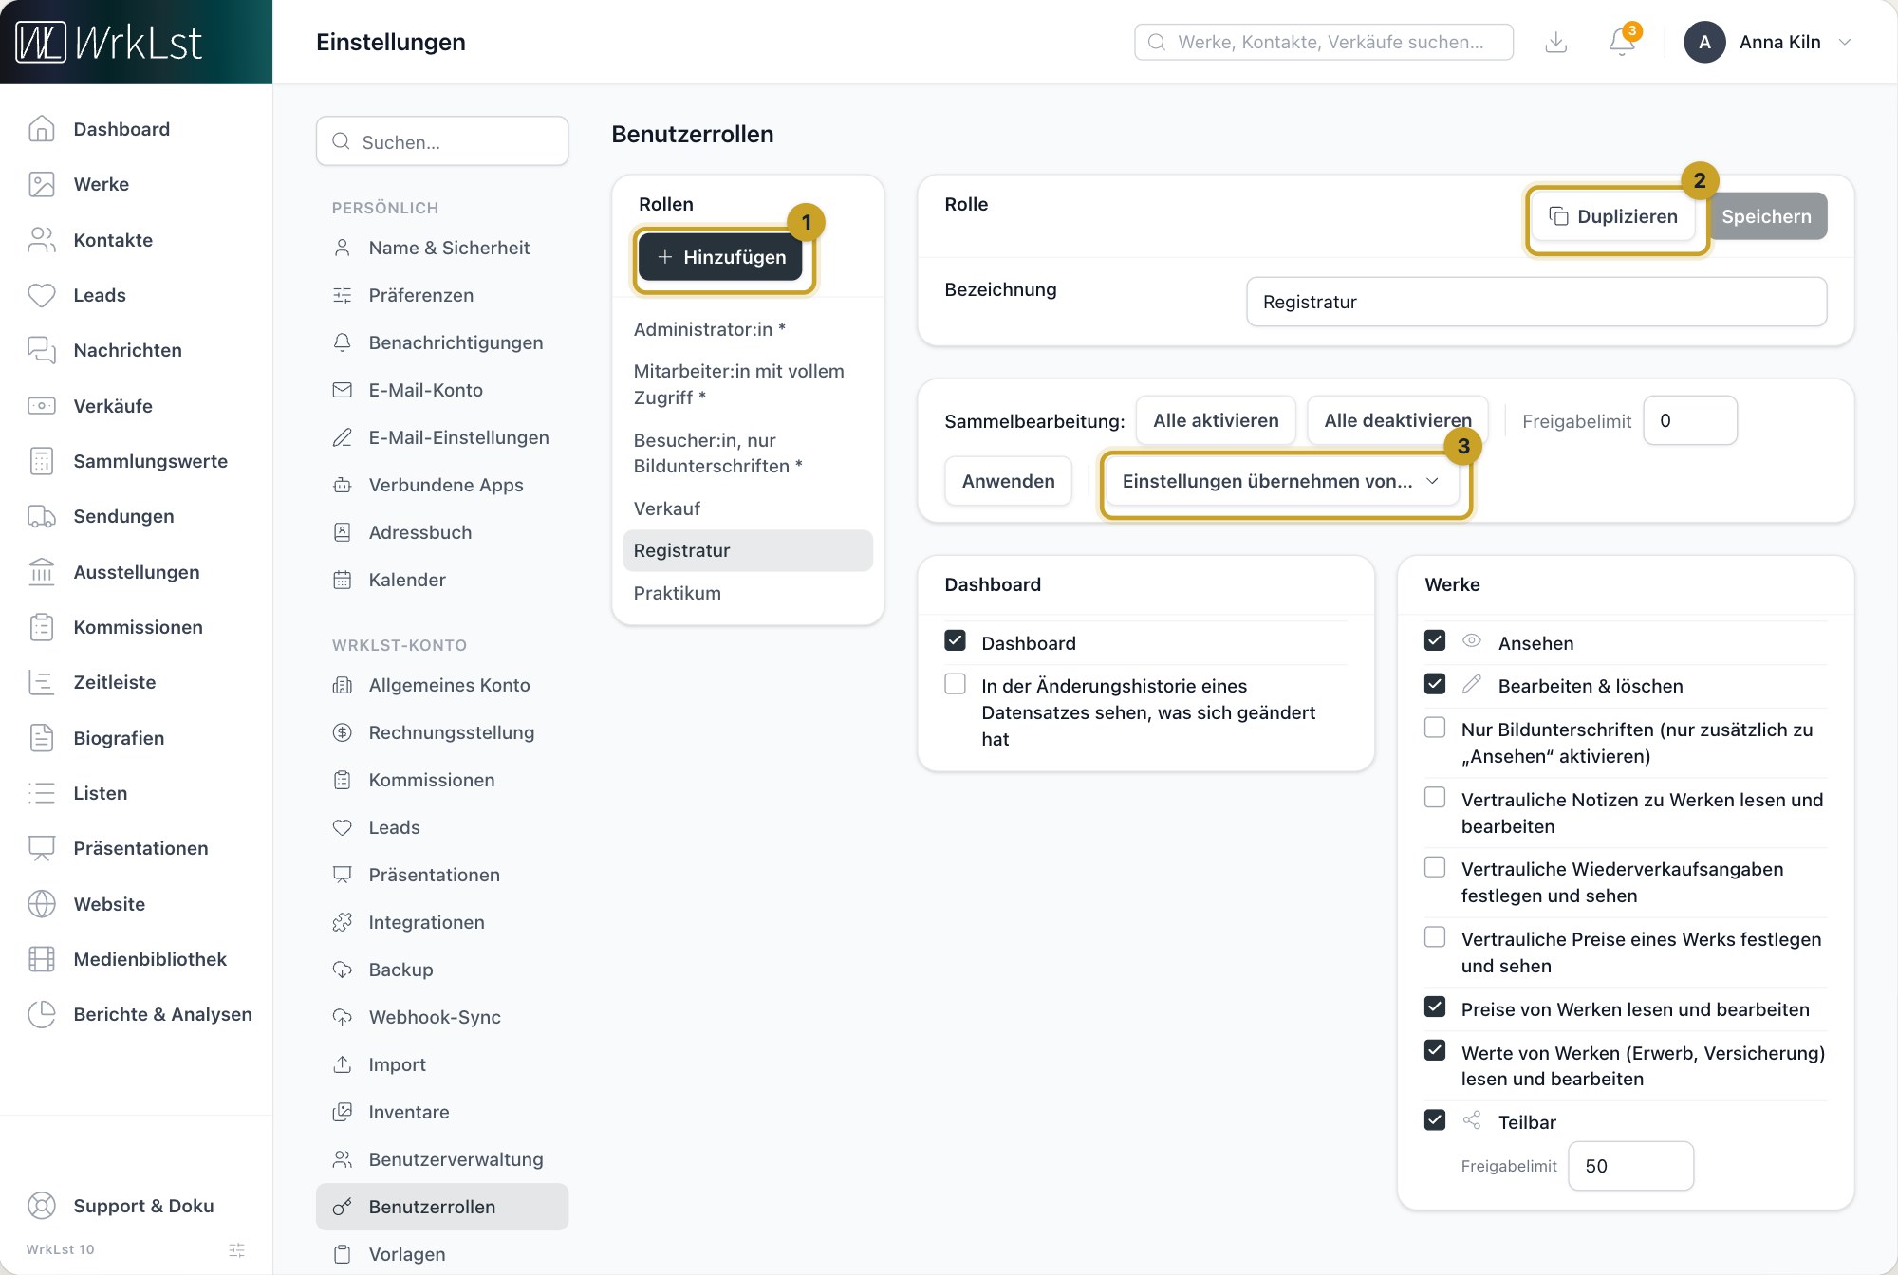Open Dashboard house icon in sidebar

42,129
